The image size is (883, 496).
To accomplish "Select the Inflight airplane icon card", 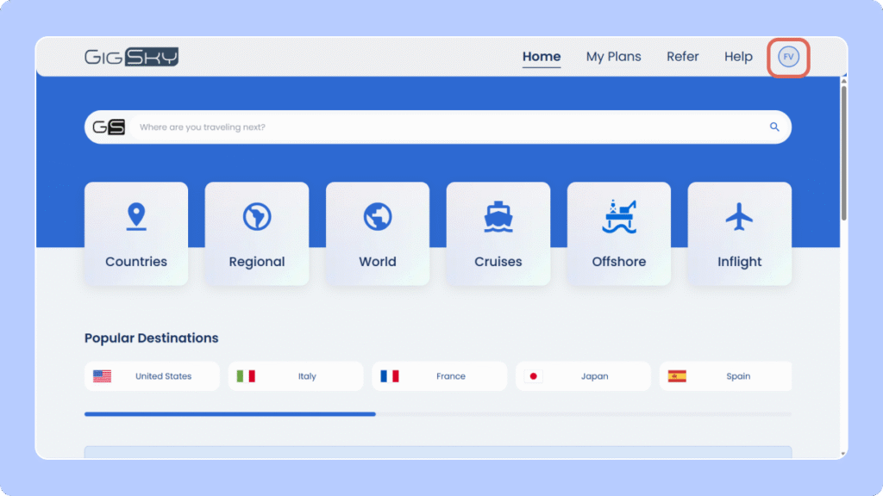I will pos(739,218).
